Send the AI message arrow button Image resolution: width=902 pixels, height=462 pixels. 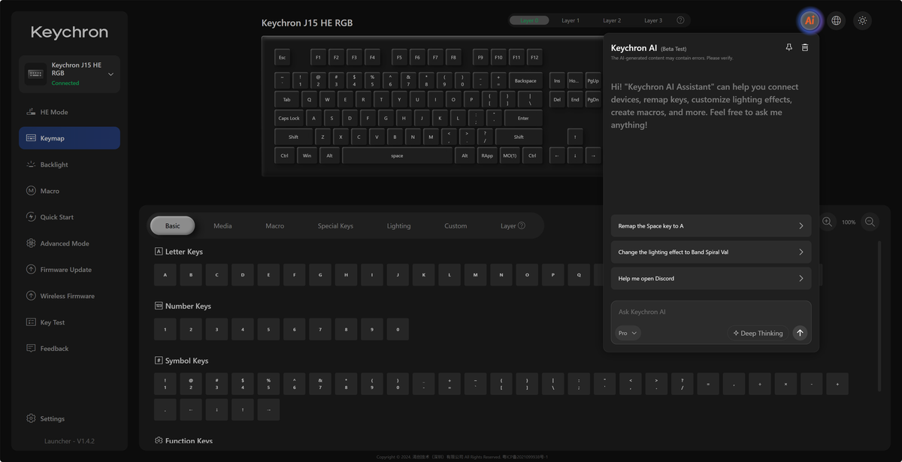tap(800, 333)
